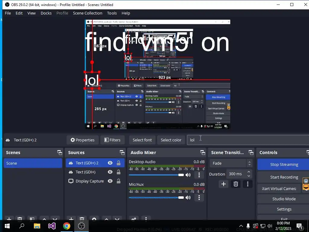Open Visual Studio from the taskbar
This screenshot has height=232, width=309.
(52, 226)
